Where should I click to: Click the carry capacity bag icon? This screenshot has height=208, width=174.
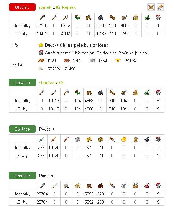(x=41, y=69)
